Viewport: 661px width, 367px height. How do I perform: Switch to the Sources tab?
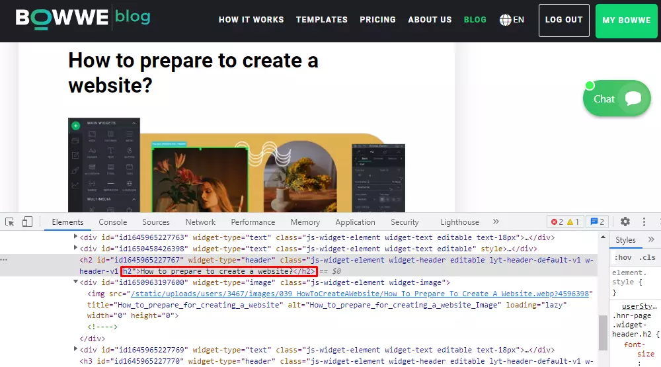pos(155,222)
